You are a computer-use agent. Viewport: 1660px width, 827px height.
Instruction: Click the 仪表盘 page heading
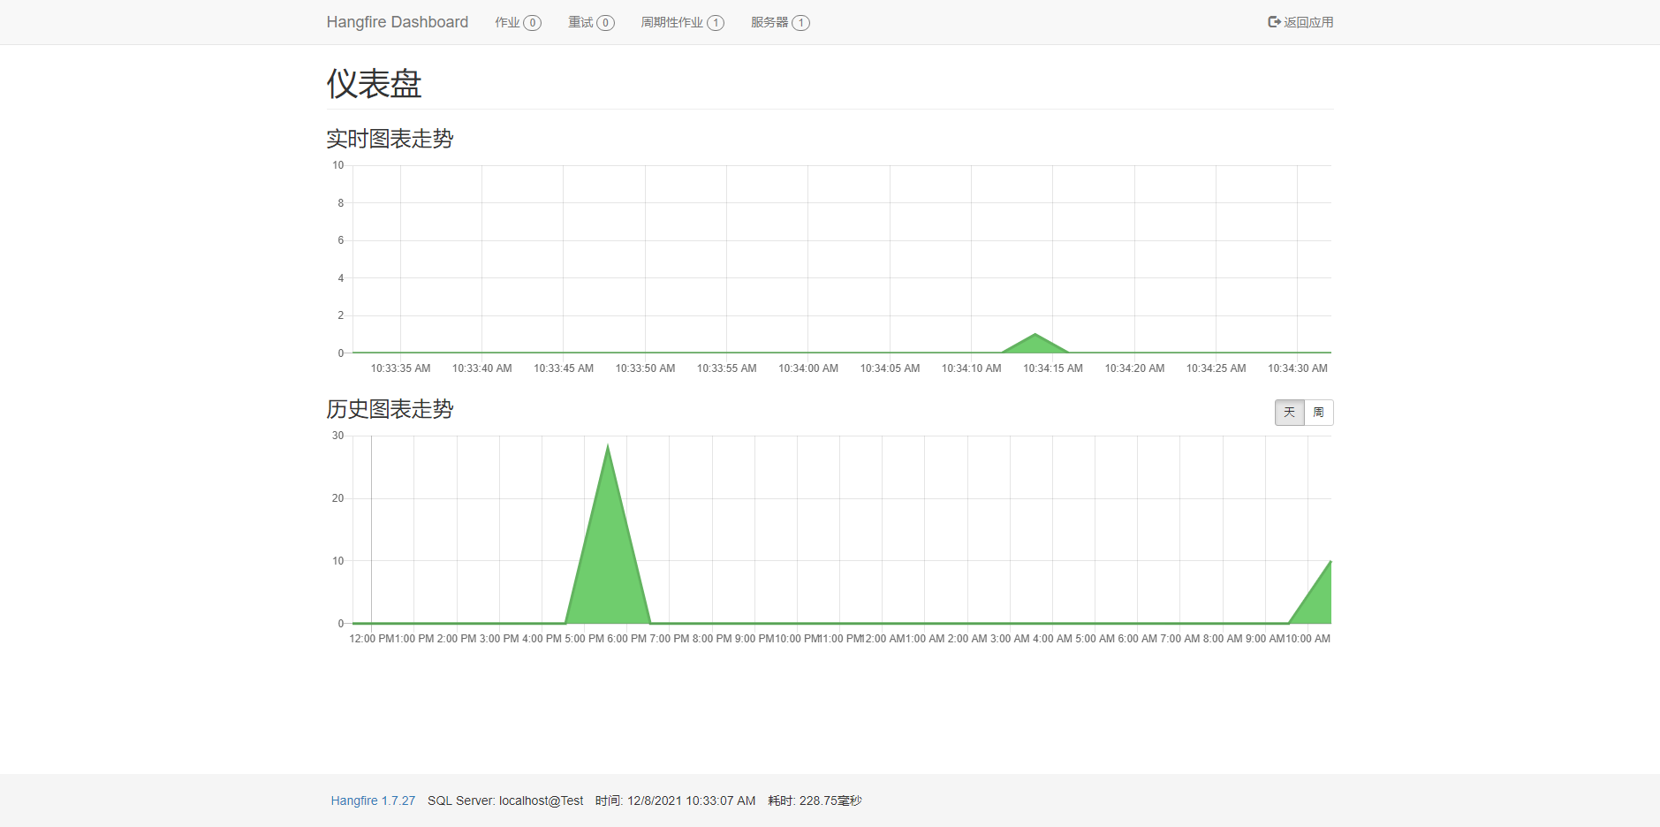click(x=374, y=84)
